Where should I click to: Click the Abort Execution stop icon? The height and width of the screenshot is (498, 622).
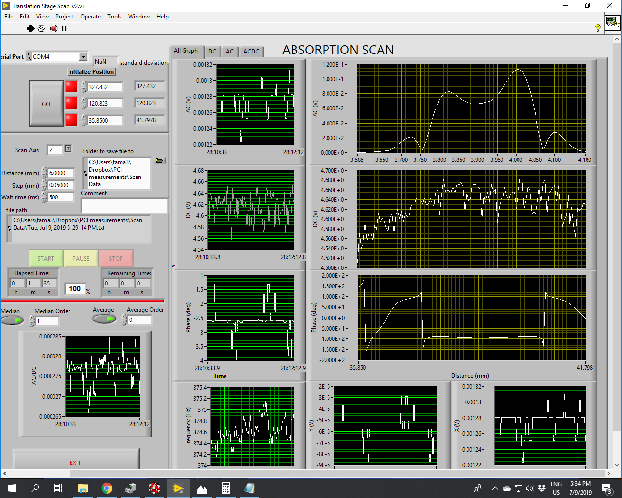tap(53, 29)
